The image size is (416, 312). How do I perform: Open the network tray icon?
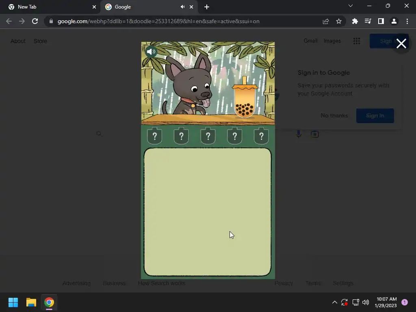pyautogui.click(x=355, y=302)
